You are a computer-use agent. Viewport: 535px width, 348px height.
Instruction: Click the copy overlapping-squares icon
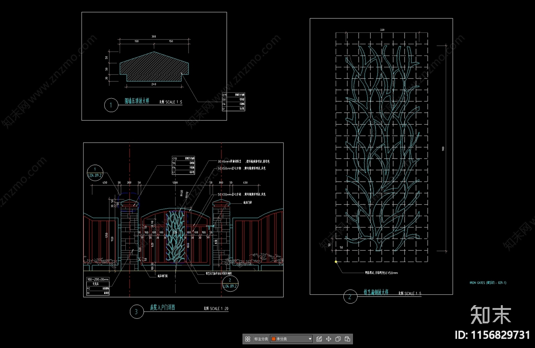click(x=338, y=339)
